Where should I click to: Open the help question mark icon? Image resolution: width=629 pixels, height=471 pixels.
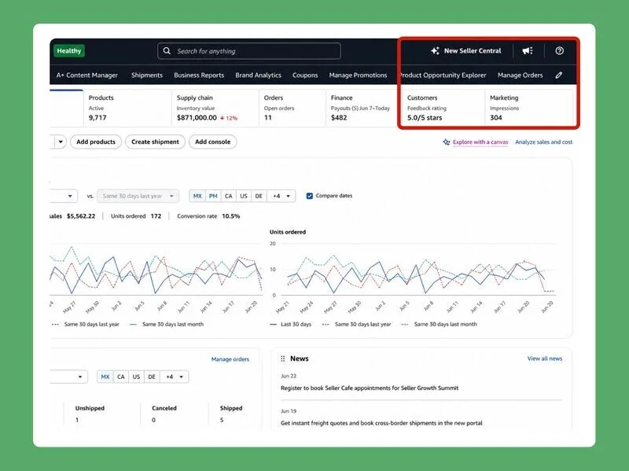pyautogui.click(x=559, y=50)
